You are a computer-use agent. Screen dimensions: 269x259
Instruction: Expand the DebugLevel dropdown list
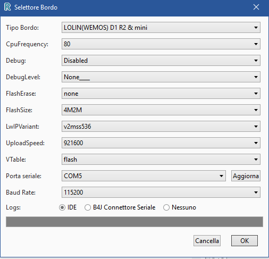click(161, 77)
